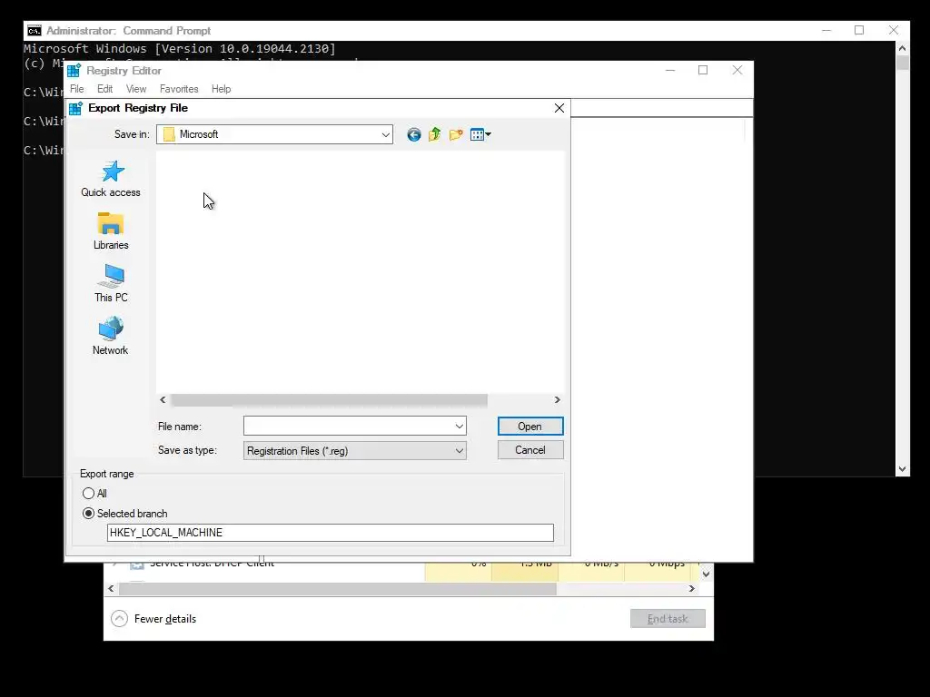This screenshot has height=697, width=930.
Task: Click left arrow of file list scrollbar
Action: [x=163, y=400]
